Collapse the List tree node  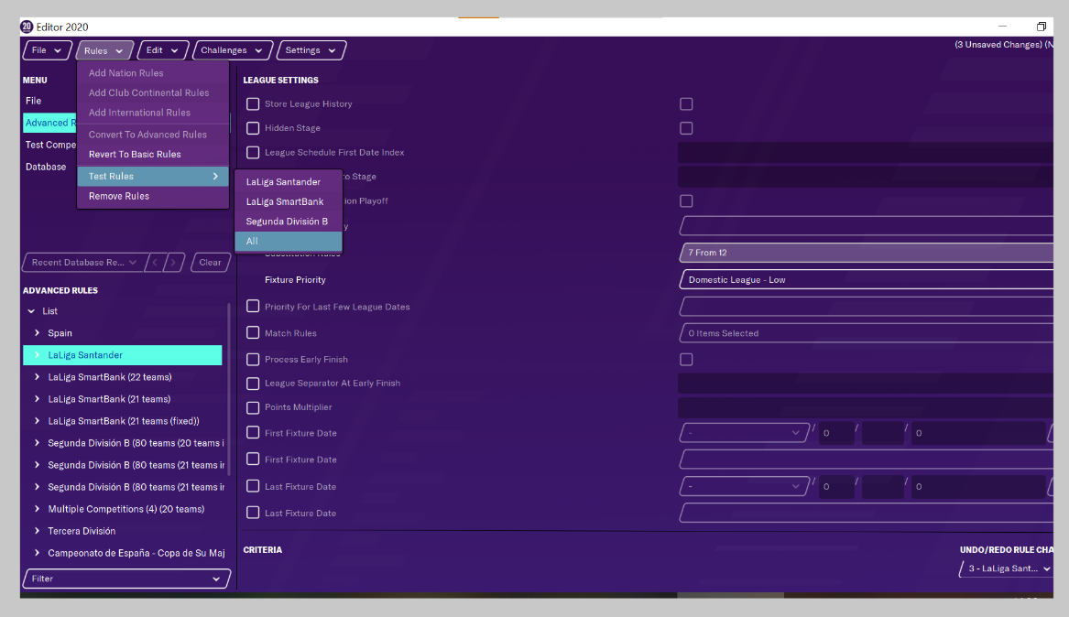(31, 311)
